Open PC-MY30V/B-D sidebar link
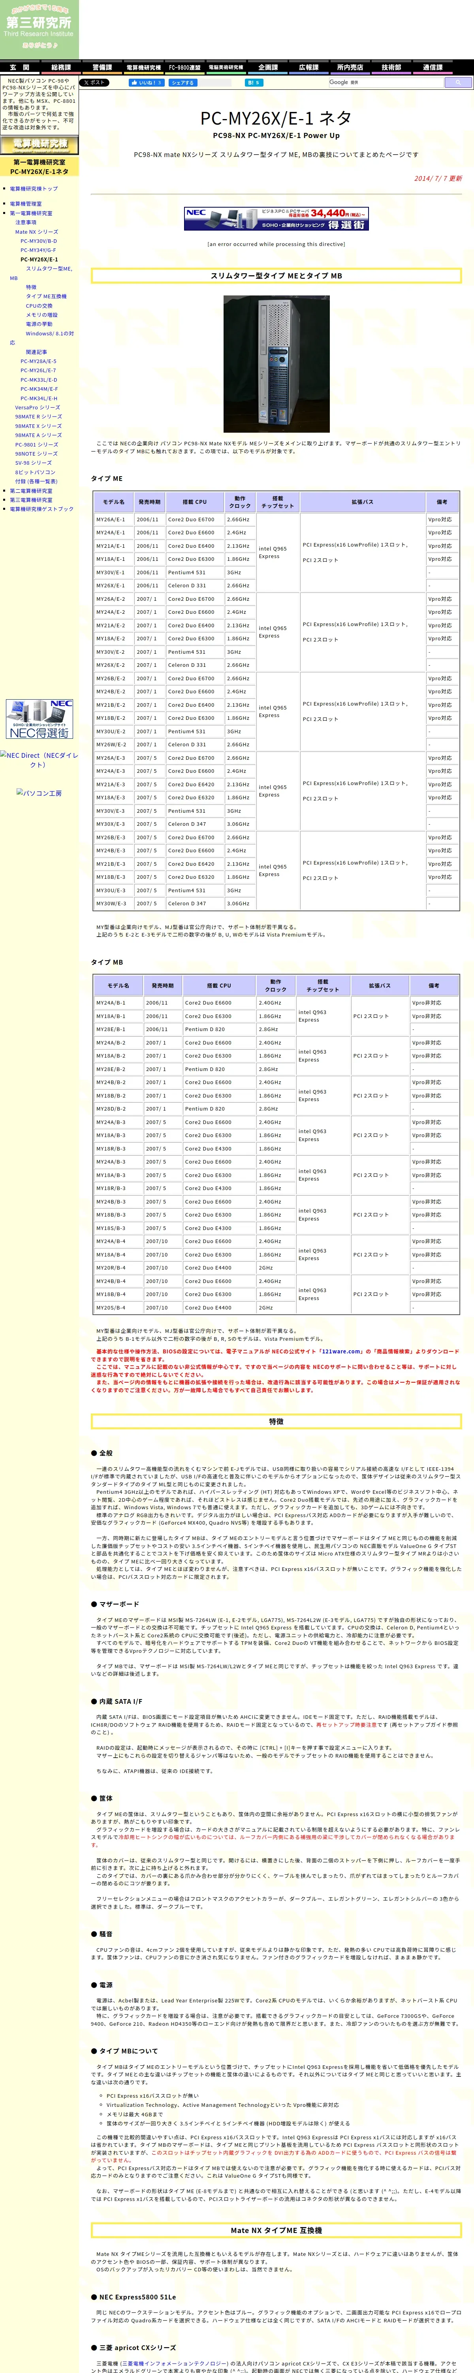 pyautogui.click(x=39, y=240)
